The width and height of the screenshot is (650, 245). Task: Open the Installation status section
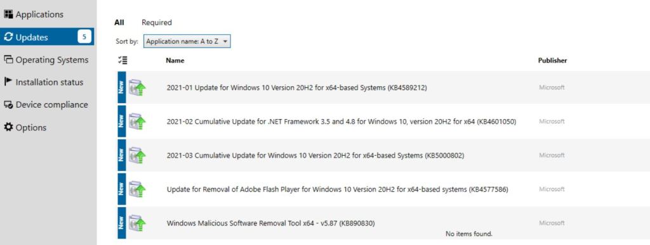pos(50,82)
